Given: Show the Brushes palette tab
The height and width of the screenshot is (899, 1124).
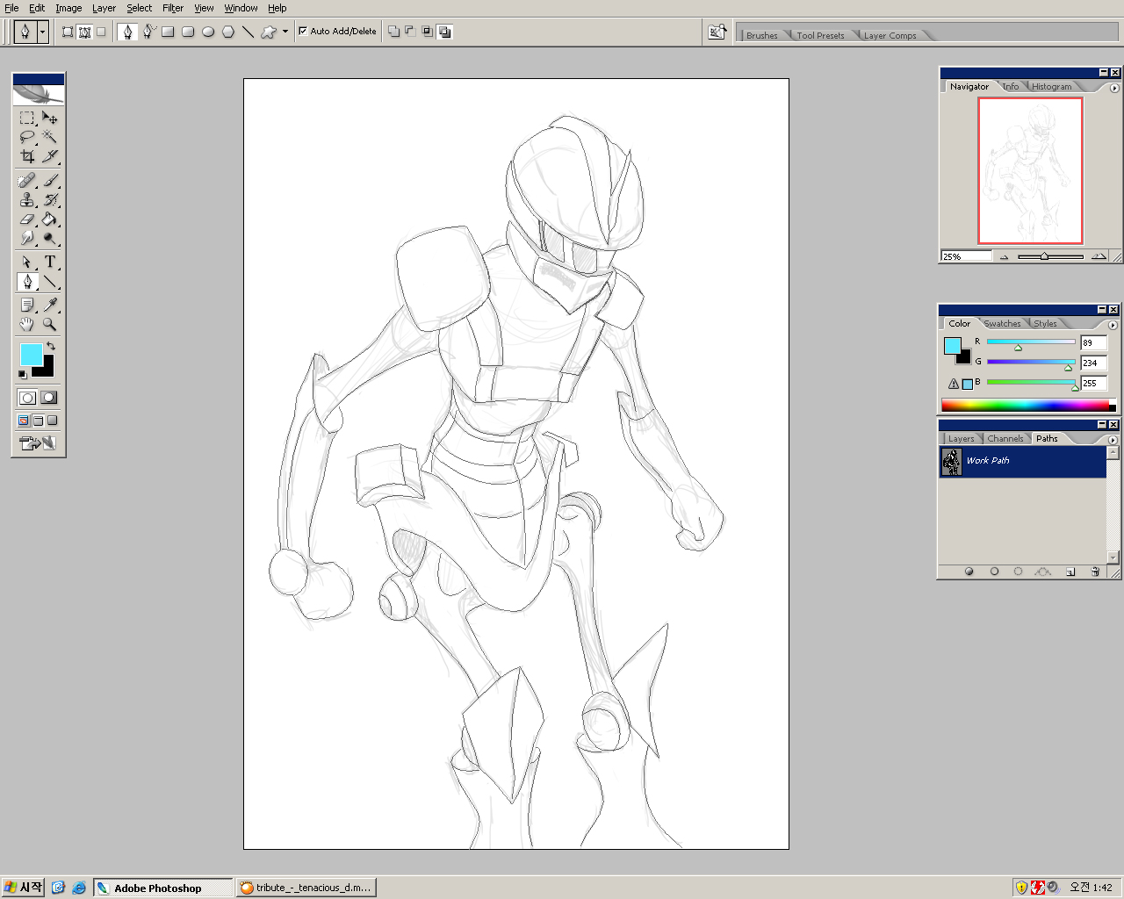Looking at the screenshot, I should coord(761,35).
